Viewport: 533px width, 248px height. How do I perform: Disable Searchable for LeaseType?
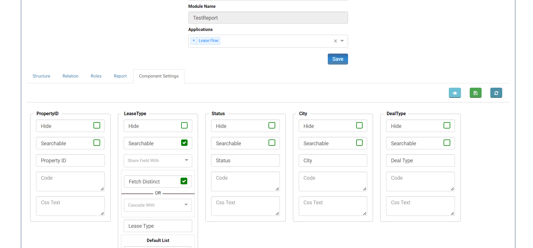click(x=184, y=143)
